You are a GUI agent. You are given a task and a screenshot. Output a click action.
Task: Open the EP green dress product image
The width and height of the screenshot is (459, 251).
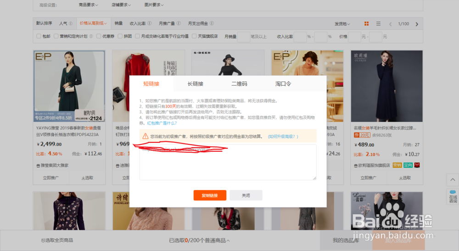(x=69, y=86)
